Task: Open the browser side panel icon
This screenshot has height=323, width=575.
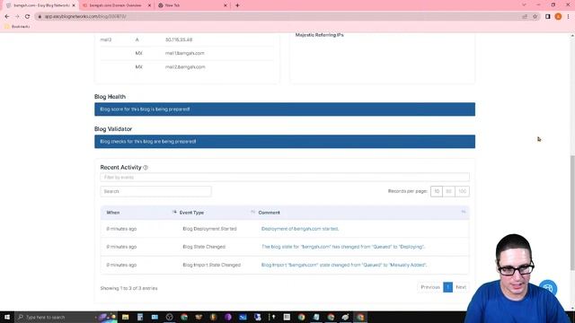Action: 548,16
